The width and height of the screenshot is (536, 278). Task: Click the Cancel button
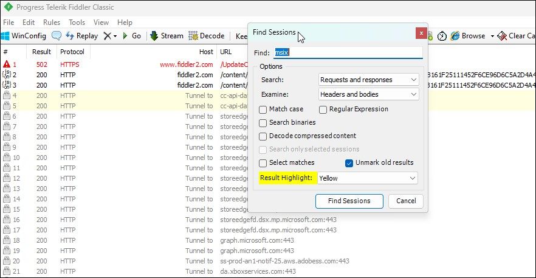click(406, 201)
